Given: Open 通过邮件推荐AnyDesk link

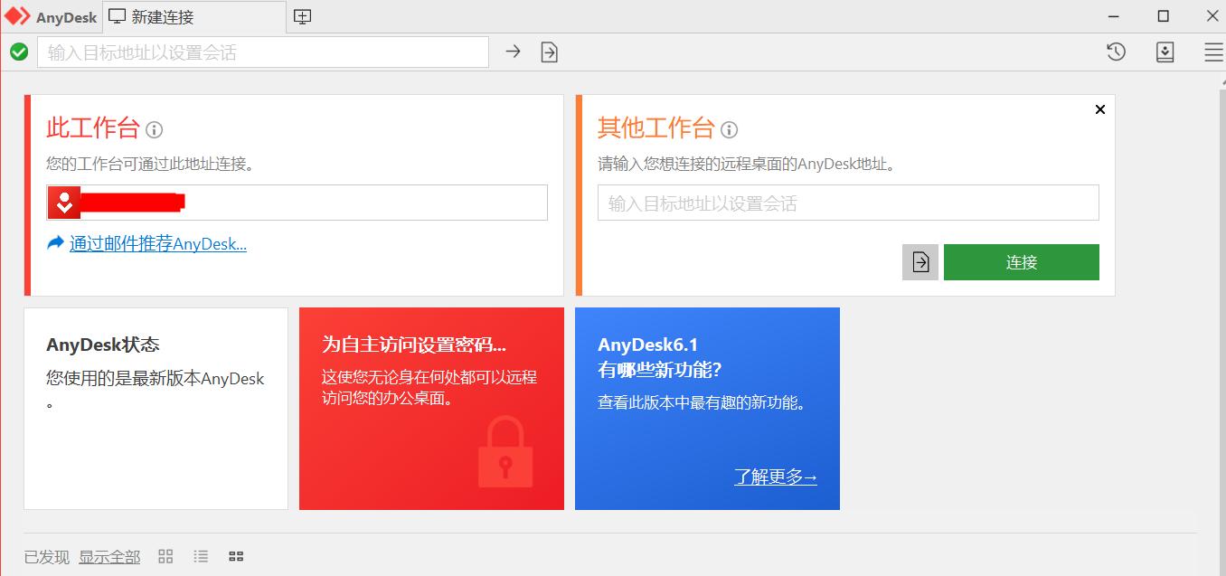Looking at the screenshot, I should pos(158,243).
